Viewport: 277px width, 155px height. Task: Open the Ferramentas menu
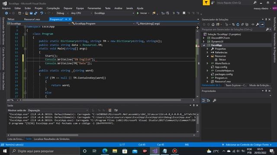pos(94,8)
